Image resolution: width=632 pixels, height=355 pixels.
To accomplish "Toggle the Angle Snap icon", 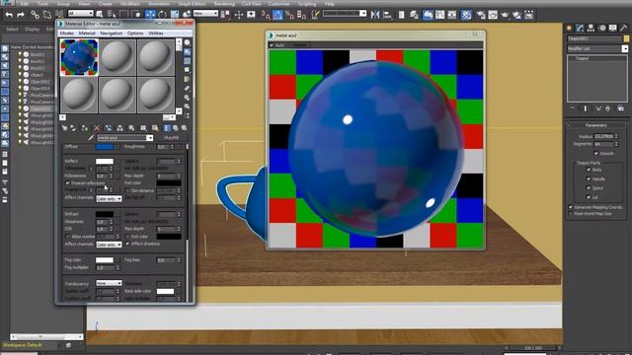I will 277,15.
